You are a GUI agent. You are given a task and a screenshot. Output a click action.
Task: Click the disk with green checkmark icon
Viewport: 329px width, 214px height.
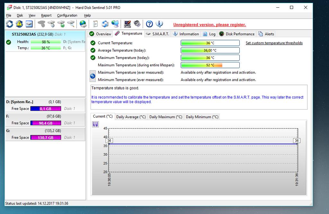pos(61,24)
